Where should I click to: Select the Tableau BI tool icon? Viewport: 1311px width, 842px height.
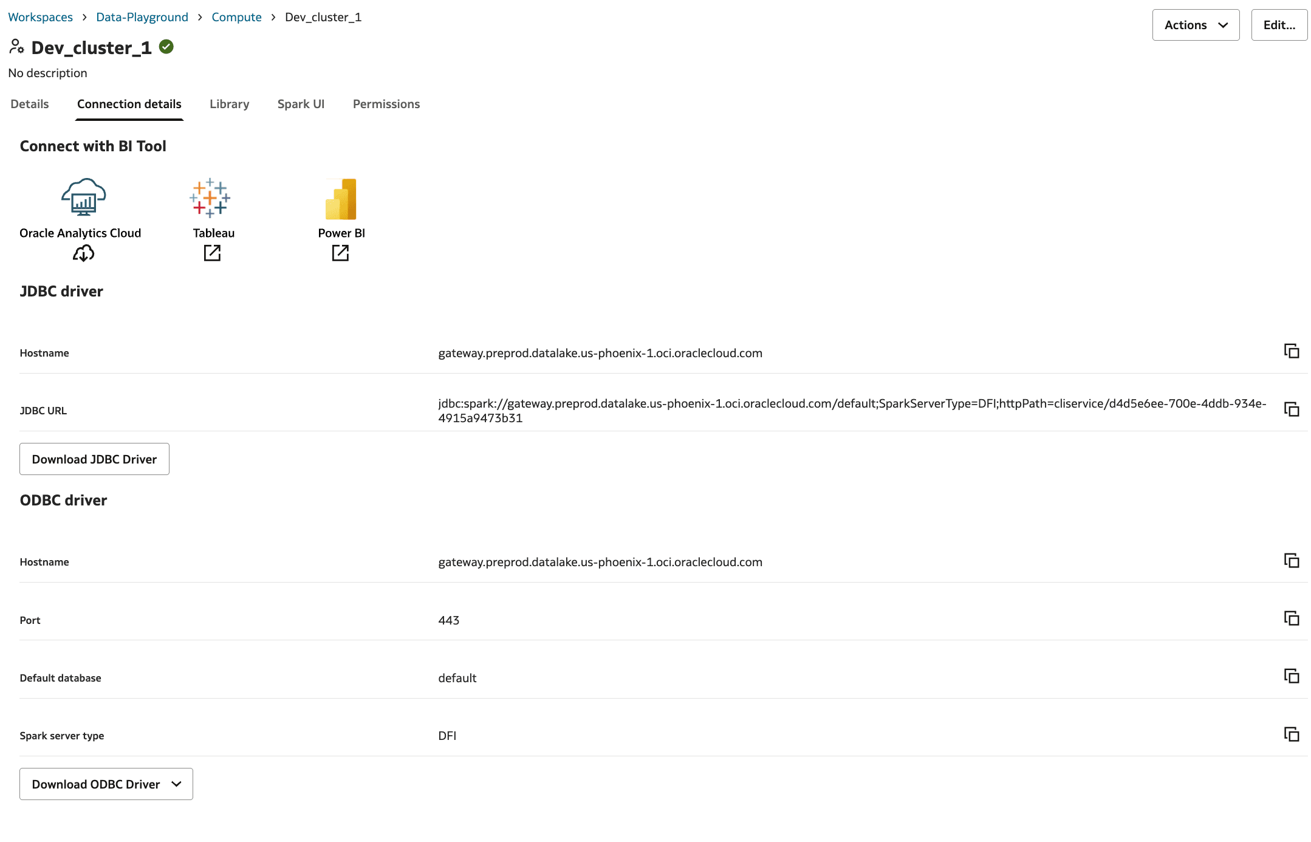click(211, 197)
